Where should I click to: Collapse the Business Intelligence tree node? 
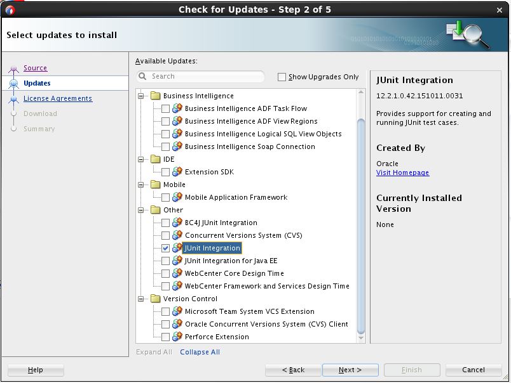point(140,96)
